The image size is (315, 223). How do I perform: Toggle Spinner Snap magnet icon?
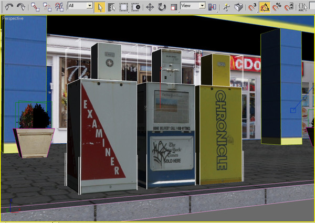[x=289, y=7]
